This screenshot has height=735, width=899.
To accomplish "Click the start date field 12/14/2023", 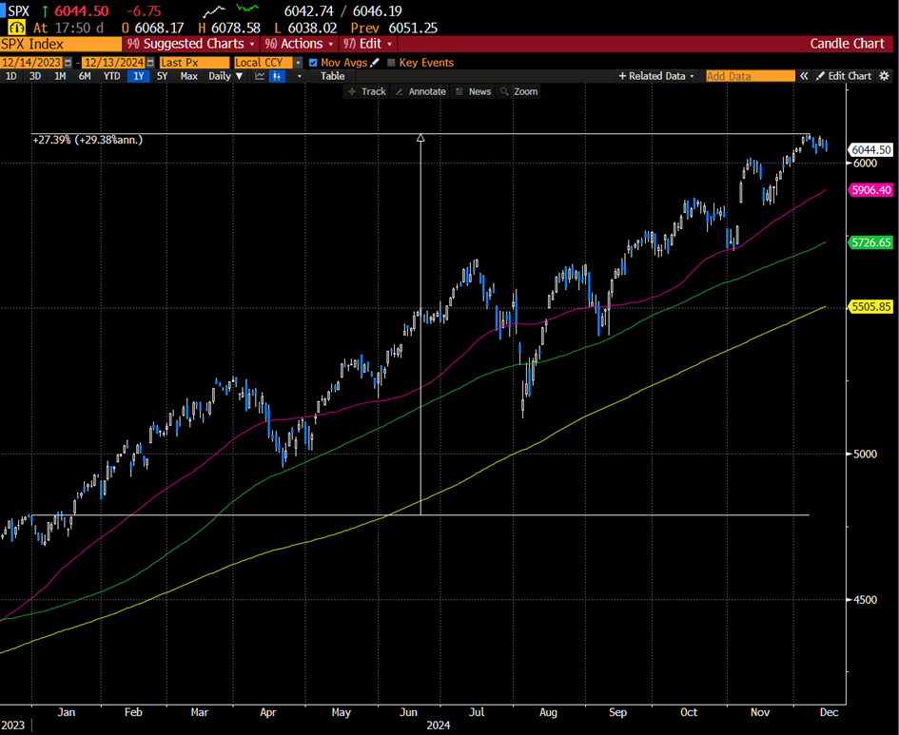I will (x=31, y=63).
